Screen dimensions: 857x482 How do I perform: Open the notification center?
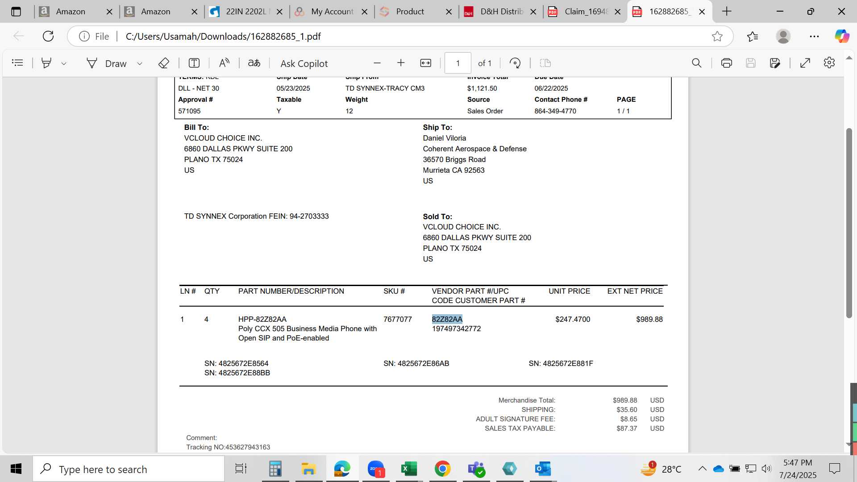[x=834, y=469]
